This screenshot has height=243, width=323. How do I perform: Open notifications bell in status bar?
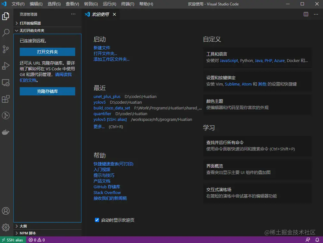317,240
